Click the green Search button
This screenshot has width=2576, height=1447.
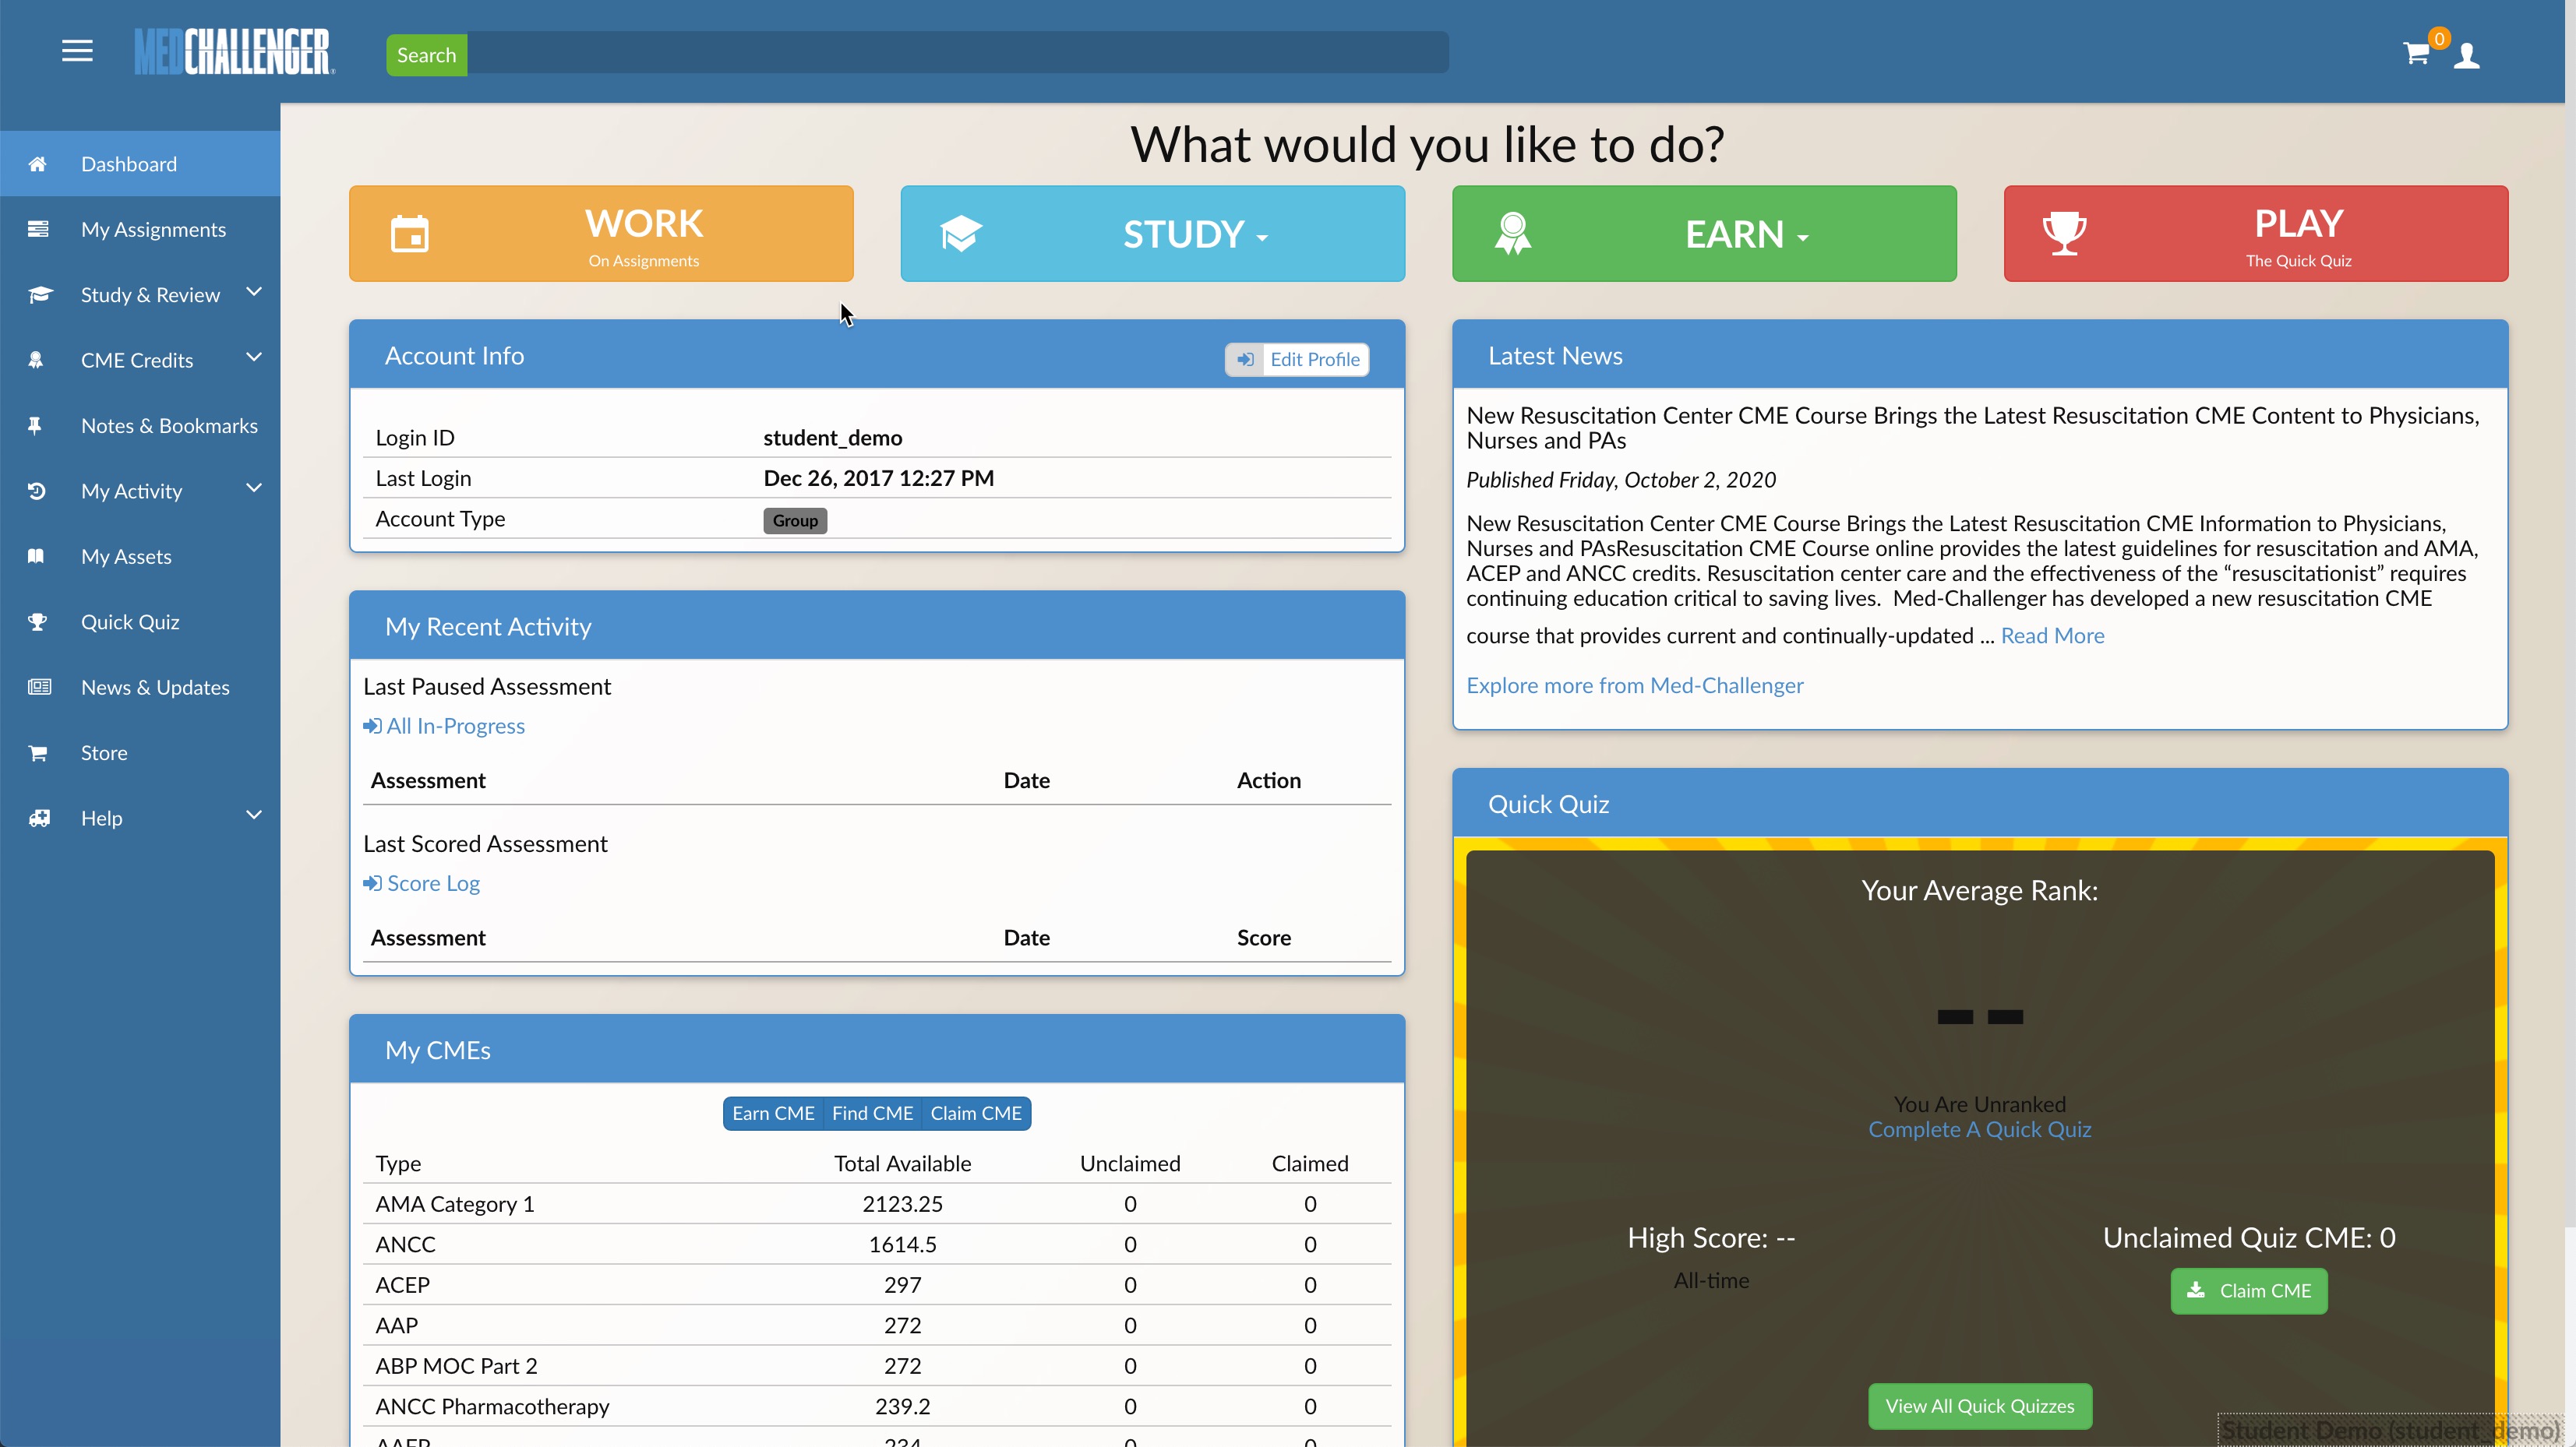(427, 55)
